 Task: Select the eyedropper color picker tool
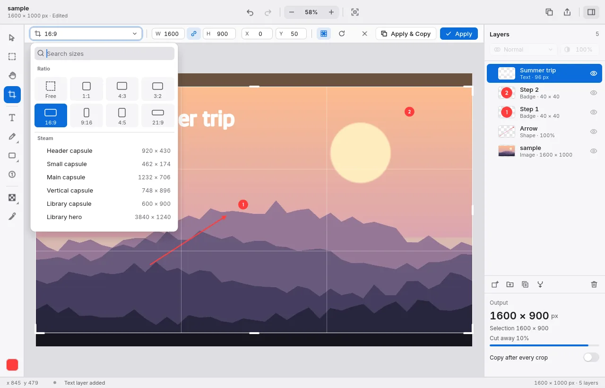pos(12,217)
